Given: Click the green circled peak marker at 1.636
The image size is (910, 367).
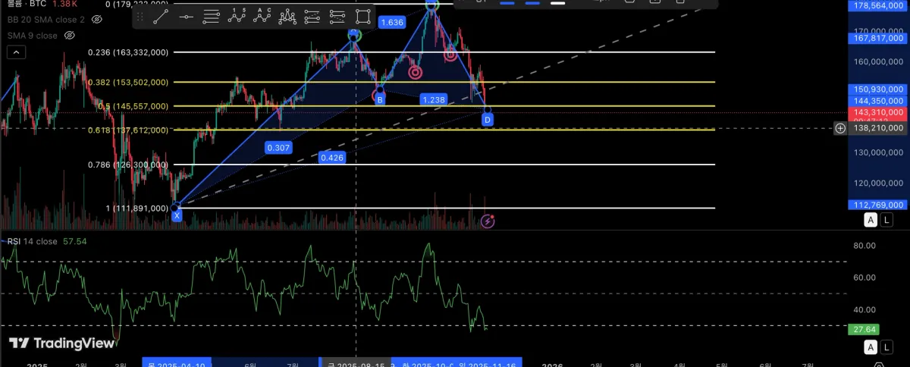Looking at the screenshot, I should pos(431,5).
